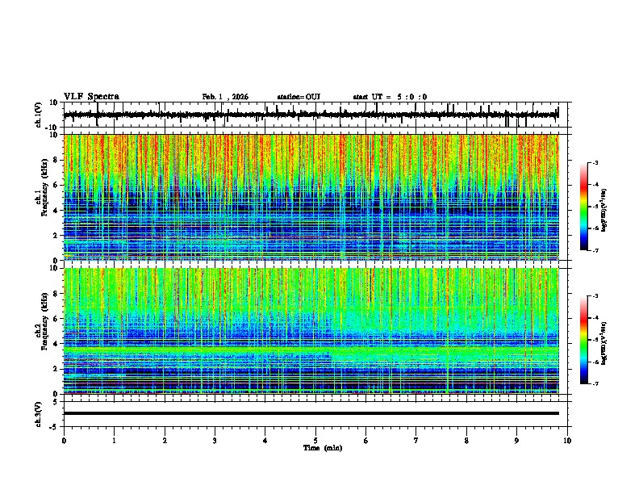Click the "6" tick on the time axis
The image size is (639, 494).
366,441
